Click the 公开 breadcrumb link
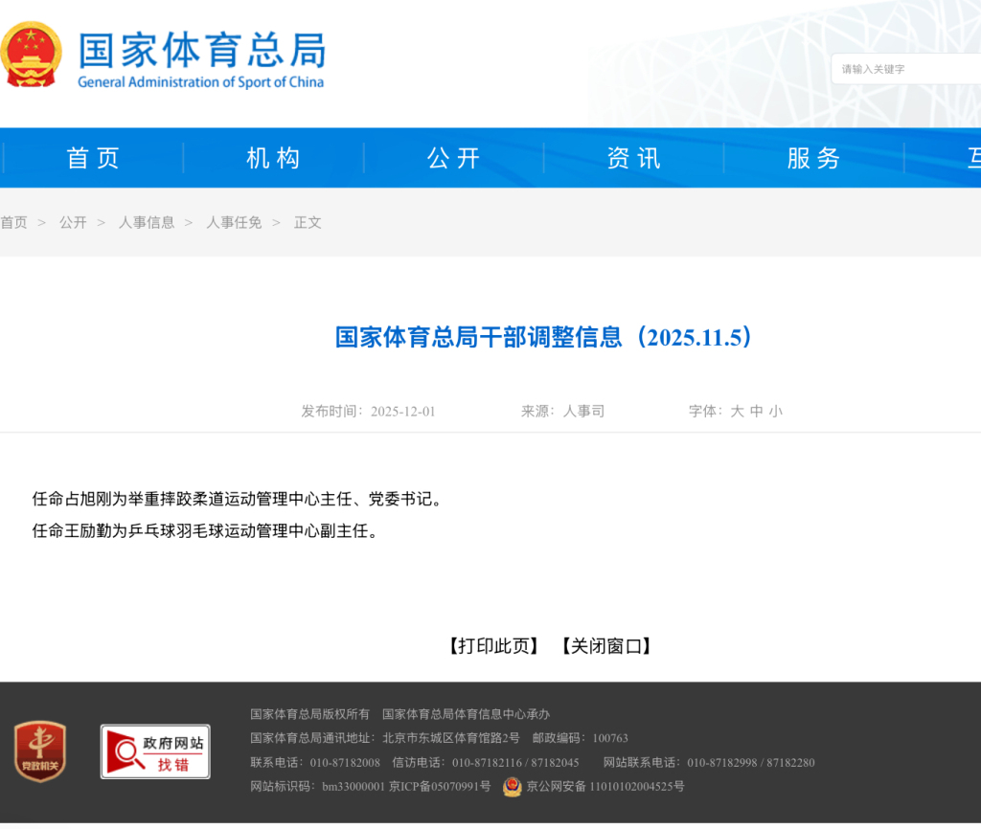The width and height of the screenshot is (981, 829). click(x=73, y=221)
